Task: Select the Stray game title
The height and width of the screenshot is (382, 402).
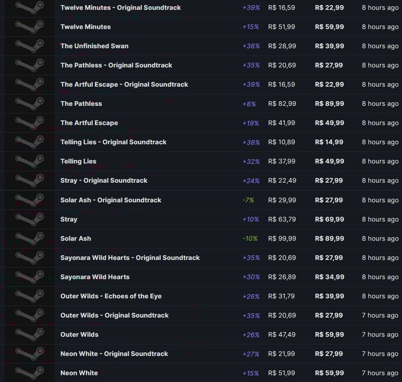Action: pyautogui.click(x=69, y=220)
